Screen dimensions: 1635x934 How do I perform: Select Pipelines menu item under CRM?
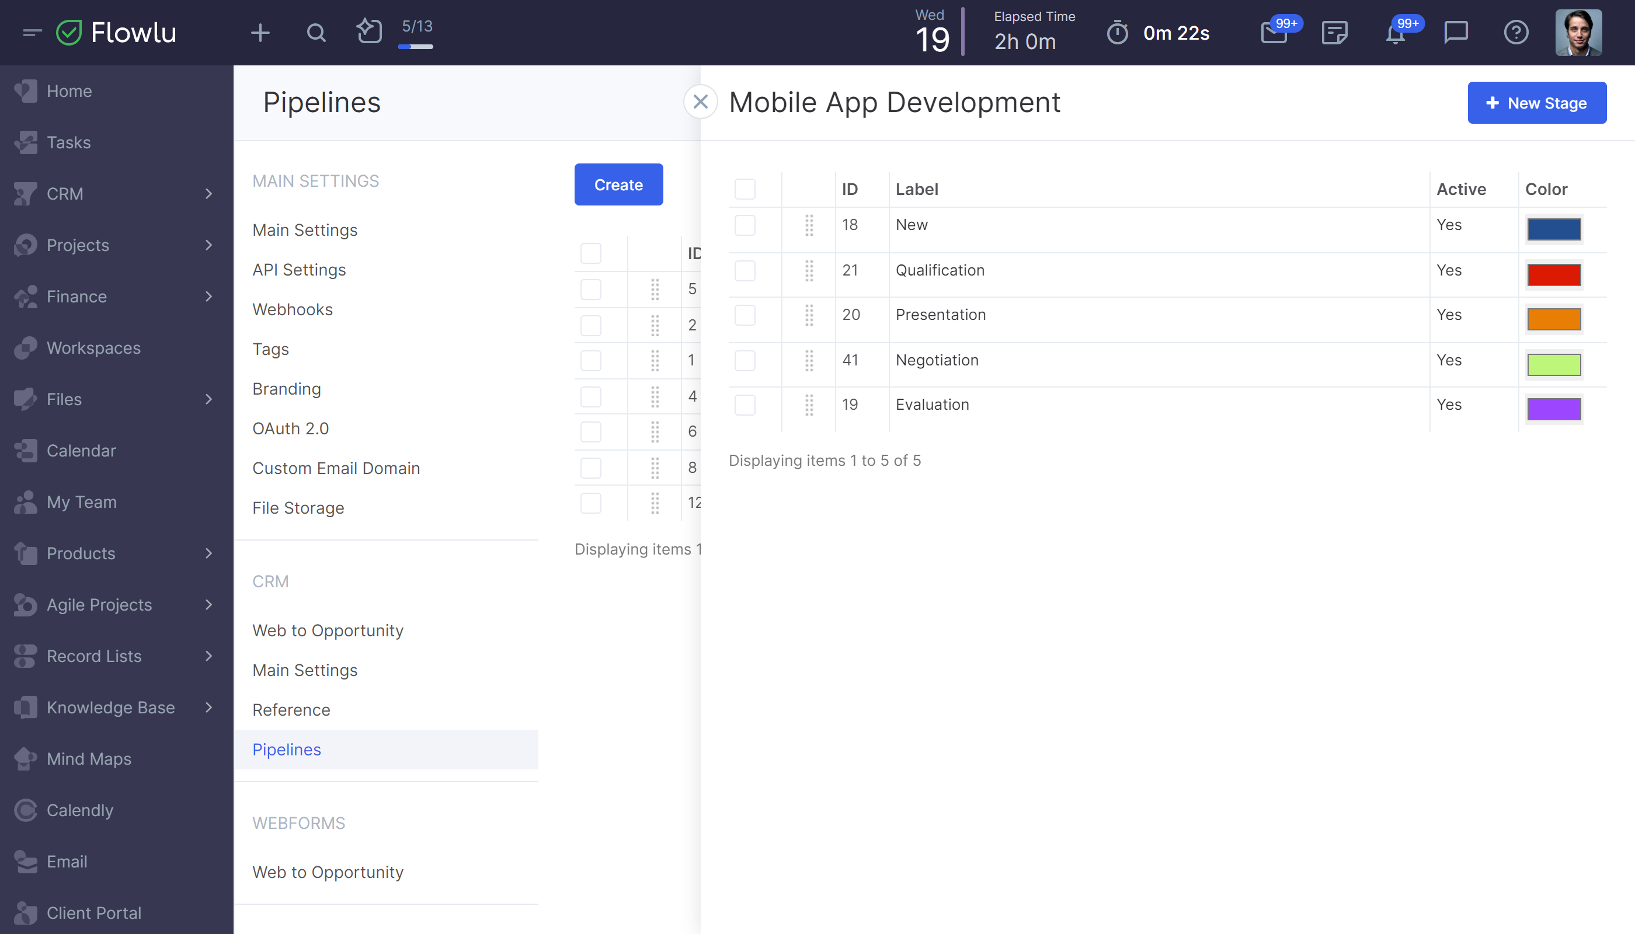[286, 749]
